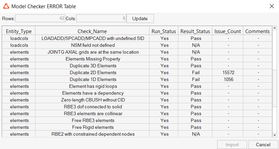The height and width of the screenshot is (149, 279).
Task: Click the Update button
Action: click(140, 18)
